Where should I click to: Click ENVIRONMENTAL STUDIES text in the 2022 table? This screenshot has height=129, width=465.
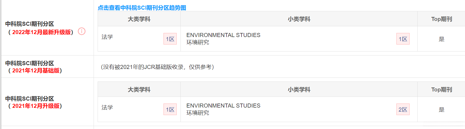(223, 35)
